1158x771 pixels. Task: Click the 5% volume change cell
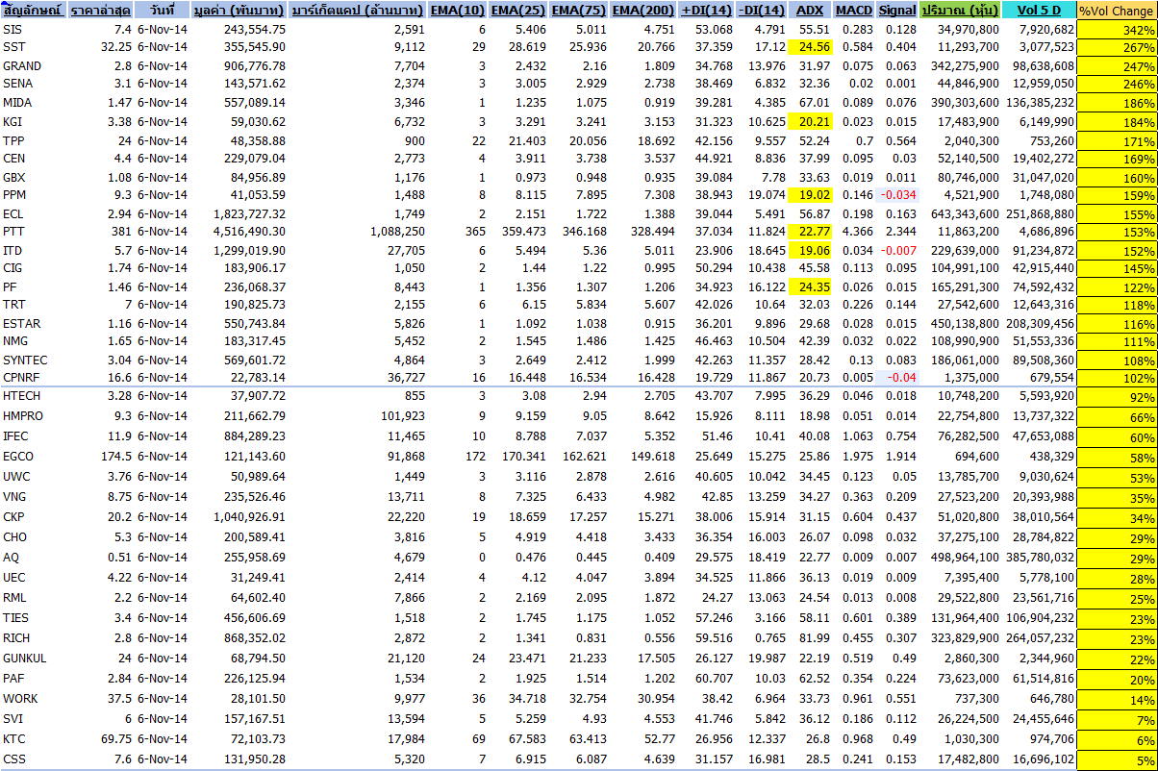click(1117, 759)
